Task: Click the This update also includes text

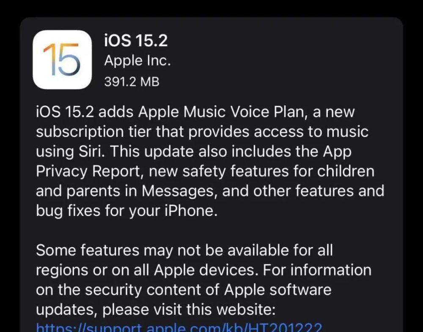Action: pyautogui.click(x=200, y=151)
